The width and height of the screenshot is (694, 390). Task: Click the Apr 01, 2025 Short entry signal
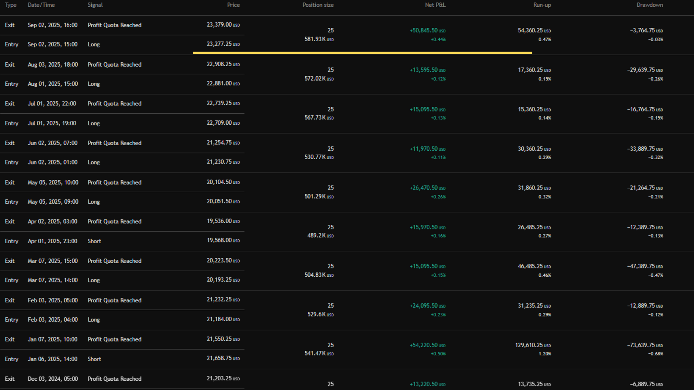[x=94, y=241]
